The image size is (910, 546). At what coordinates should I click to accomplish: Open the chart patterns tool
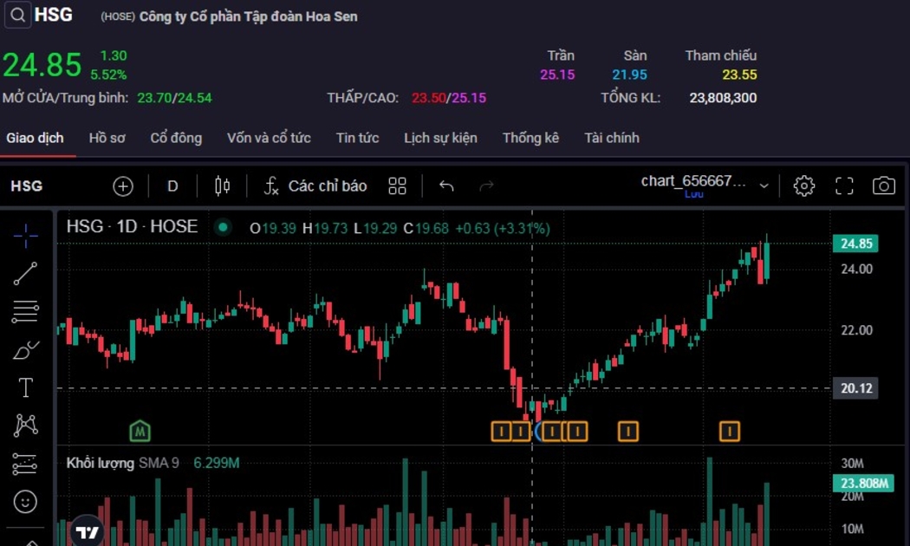coord(25,426)
